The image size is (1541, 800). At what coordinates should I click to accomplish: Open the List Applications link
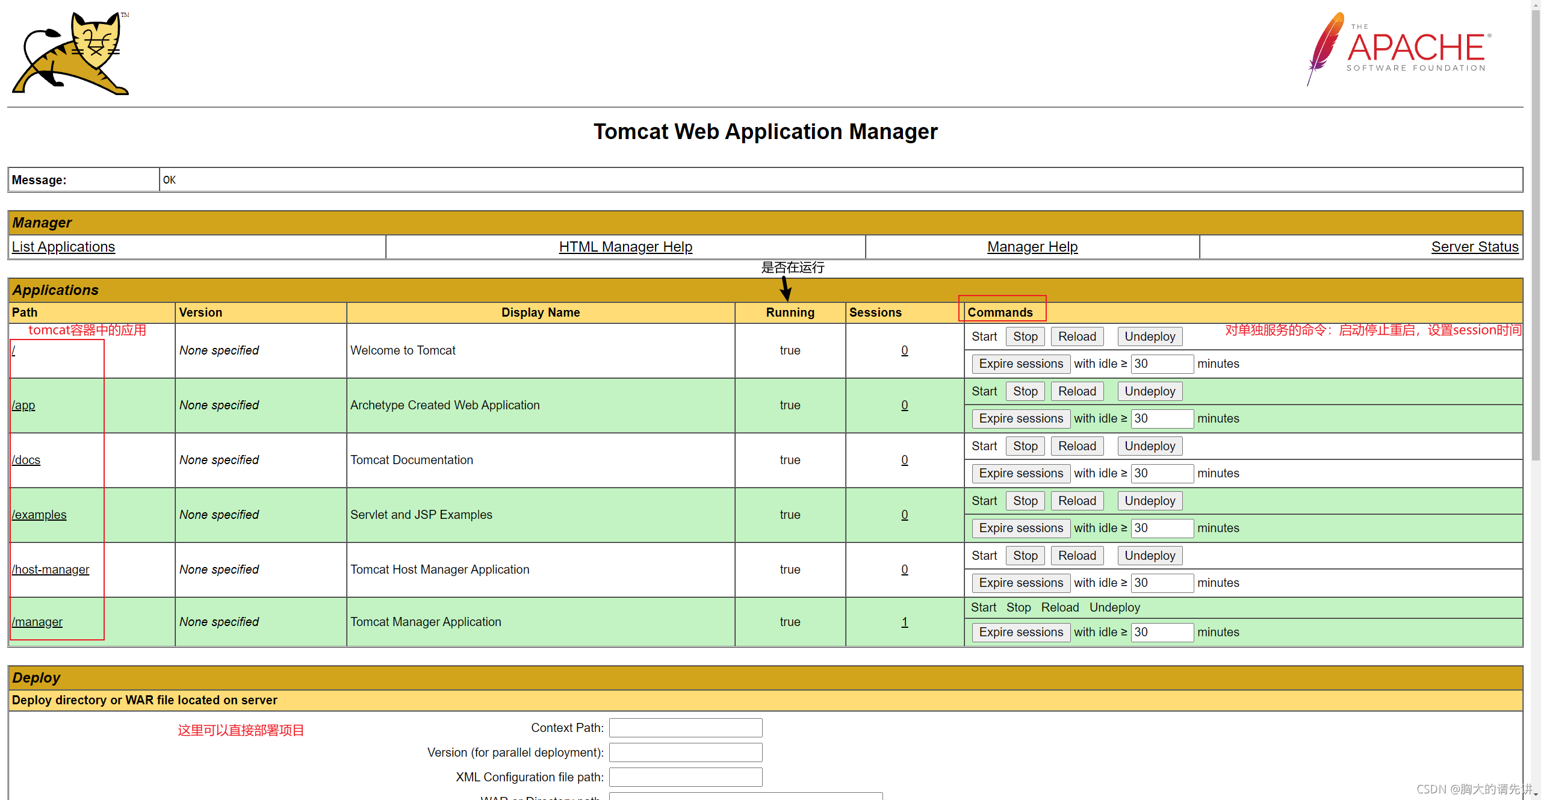tap(63, 247)
